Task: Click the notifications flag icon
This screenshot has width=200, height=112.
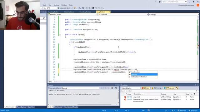Action: click(x=156, y=2)
